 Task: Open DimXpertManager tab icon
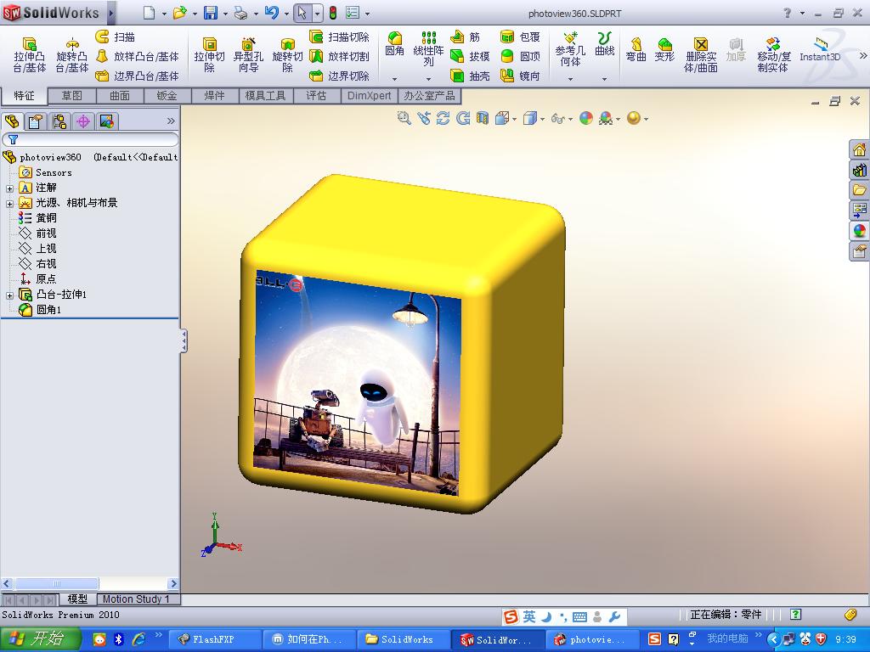tap(83, 121)
